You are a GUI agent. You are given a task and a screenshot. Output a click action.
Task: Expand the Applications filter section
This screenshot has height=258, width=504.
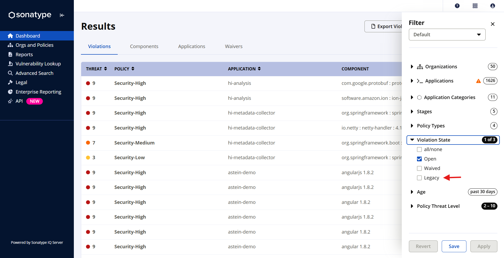[x=412, y=81]
